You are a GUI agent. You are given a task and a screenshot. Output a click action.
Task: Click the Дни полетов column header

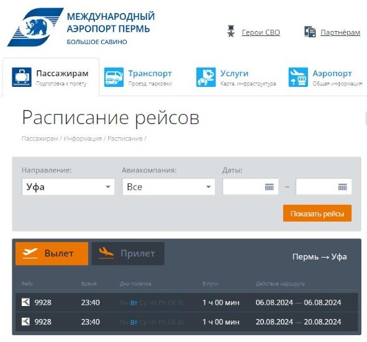tap(135, 284)
